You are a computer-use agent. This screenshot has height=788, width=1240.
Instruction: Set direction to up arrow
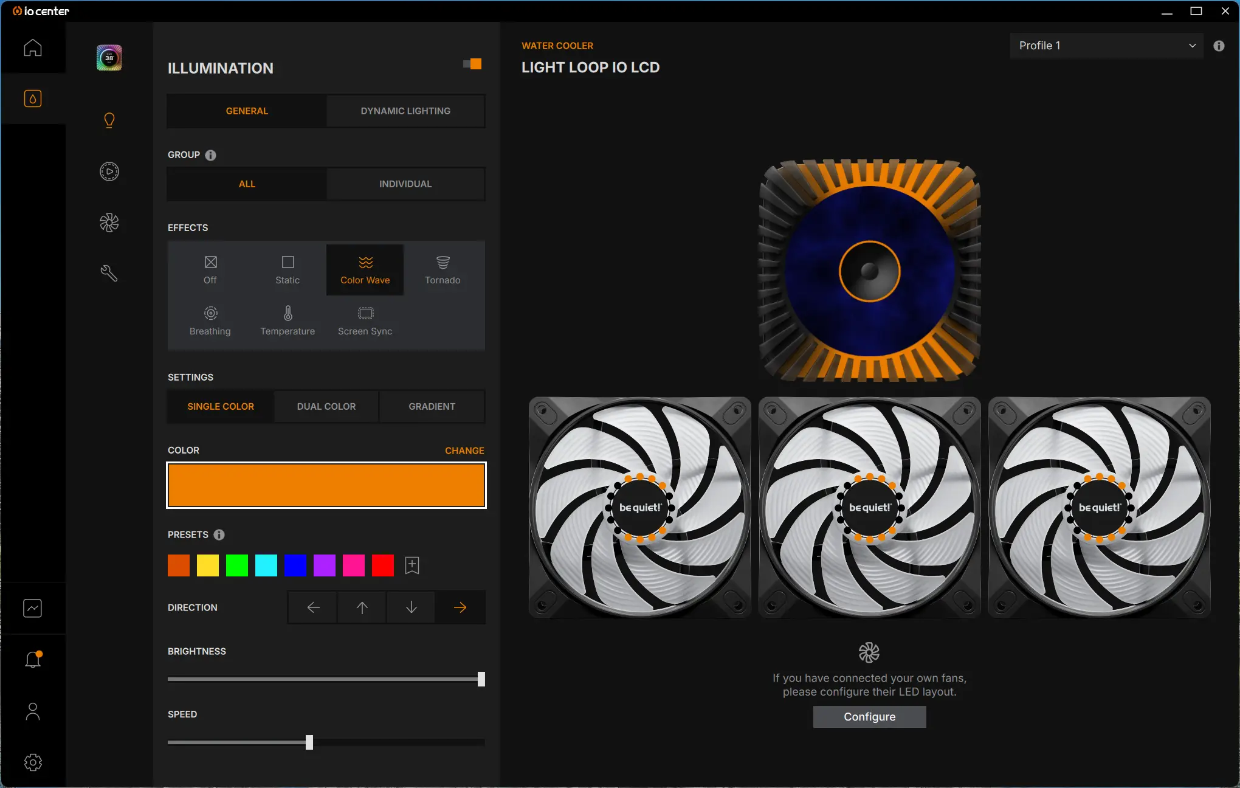coord(362,607)
